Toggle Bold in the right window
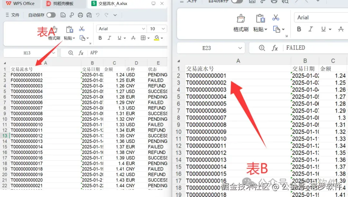The image size is (348, 197). coord(299,29)
